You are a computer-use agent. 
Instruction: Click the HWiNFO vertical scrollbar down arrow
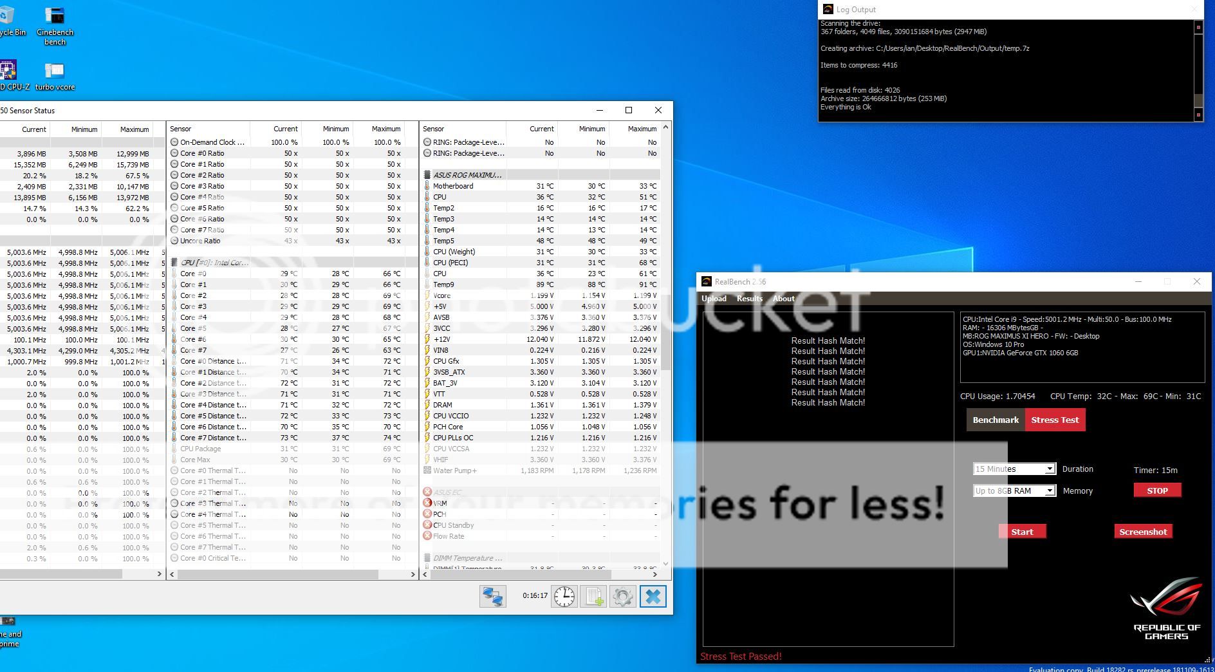(x=665, y=563)
